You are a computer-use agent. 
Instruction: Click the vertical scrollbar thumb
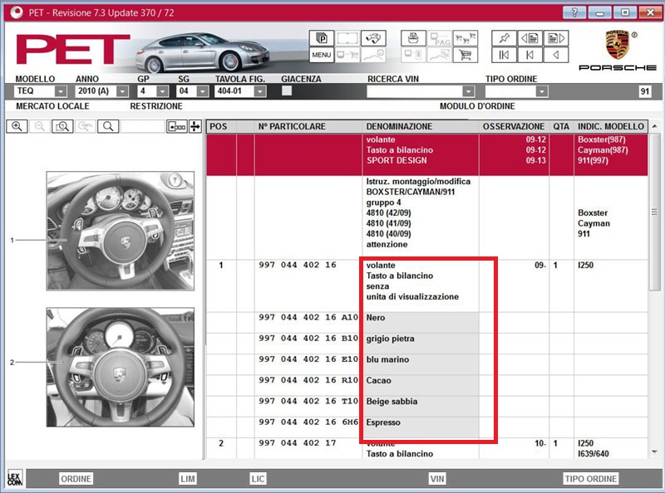tap(655, 212)
